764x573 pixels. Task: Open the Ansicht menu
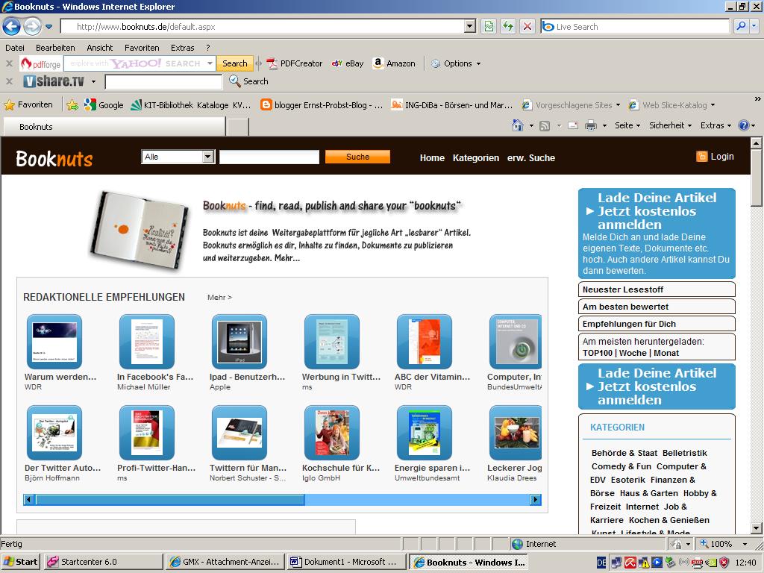[x=99, y=48]
